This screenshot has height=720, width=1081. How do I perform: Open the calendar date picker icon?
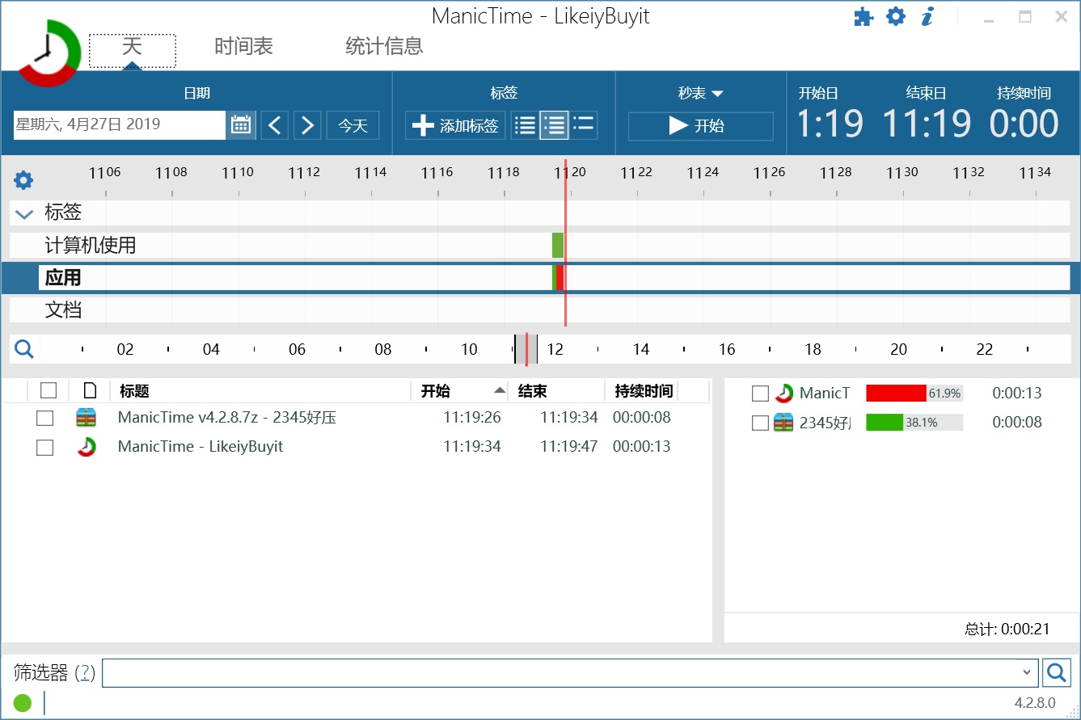[x=241, y=125]
